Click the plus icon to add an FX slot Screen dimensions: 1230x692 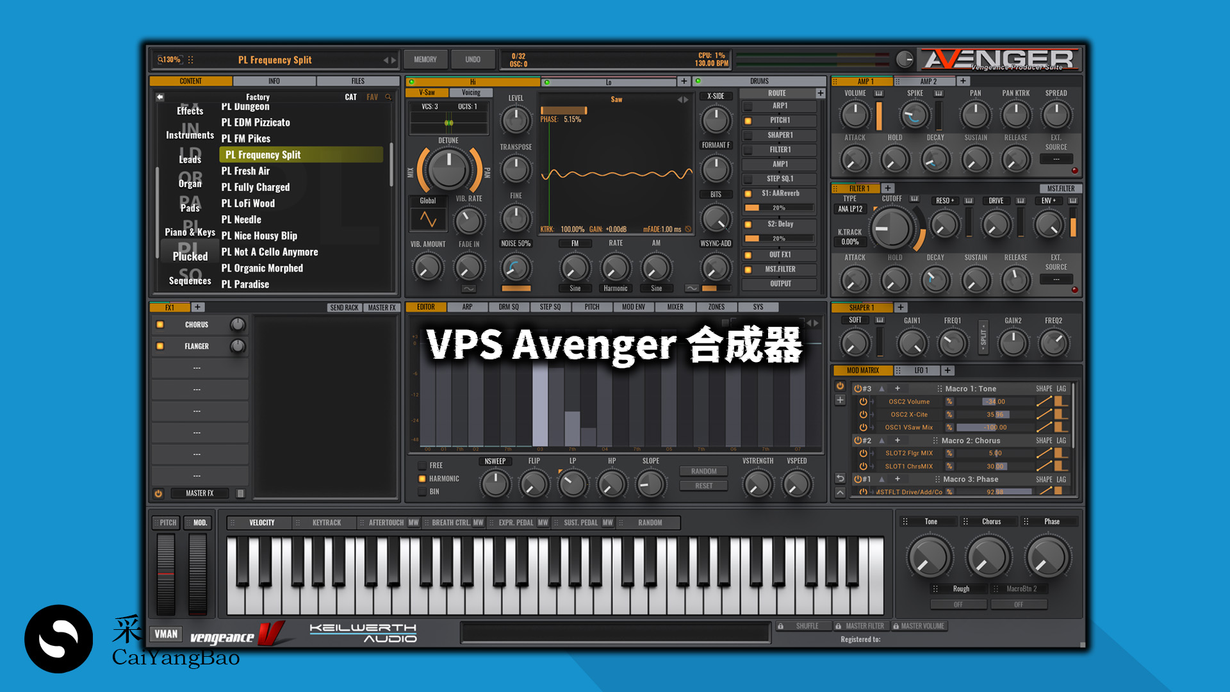pyautogui.click(x=198, y=307)
